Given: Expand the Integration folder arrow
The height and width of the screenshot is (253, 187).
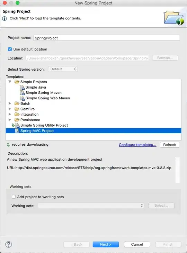Looking at the screenshot, I should coord(10,114).
